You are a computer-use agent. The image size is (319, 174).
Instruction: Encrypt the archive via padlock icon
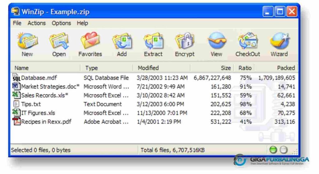point(185,41)
